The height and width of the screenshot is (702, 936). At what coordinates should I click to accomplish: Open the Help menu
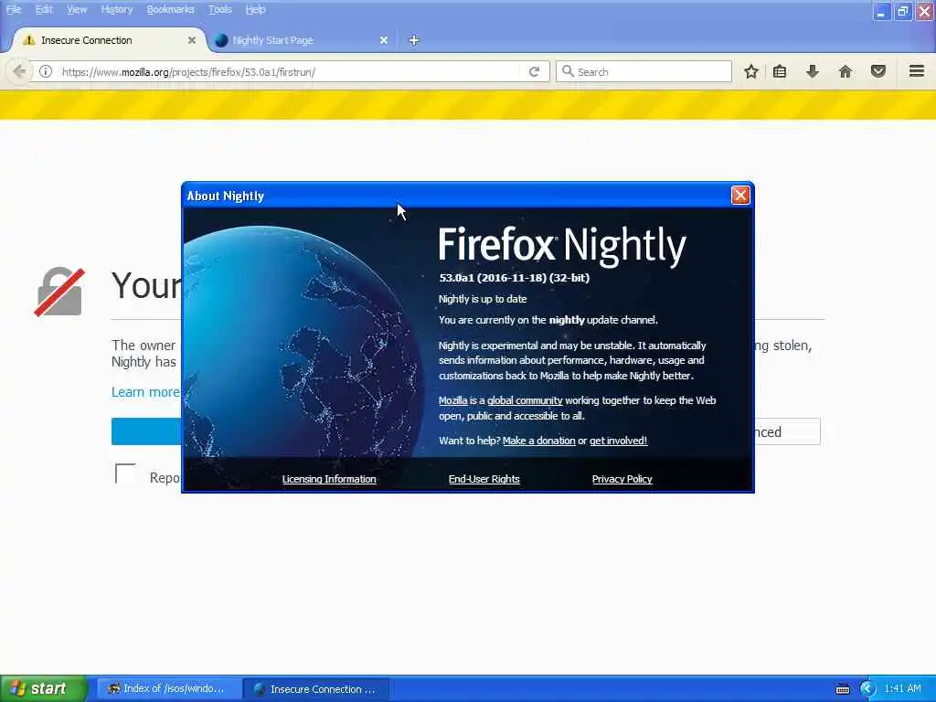pos(256,9)
